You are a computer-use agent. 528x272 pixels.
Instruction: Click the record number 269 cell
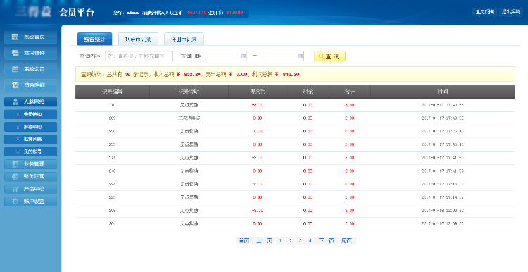[112, 118]
